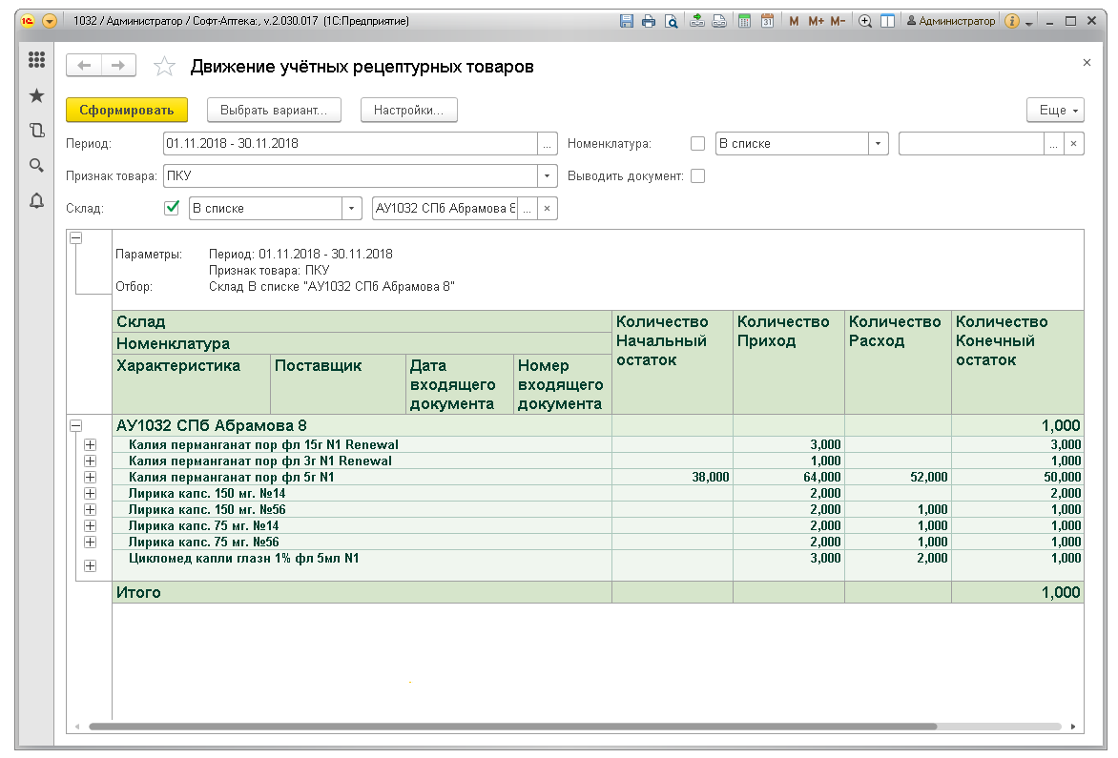Open the sections menu grid icon
This screenshot has height=758, width=1118.
click(x=37, y=60)
